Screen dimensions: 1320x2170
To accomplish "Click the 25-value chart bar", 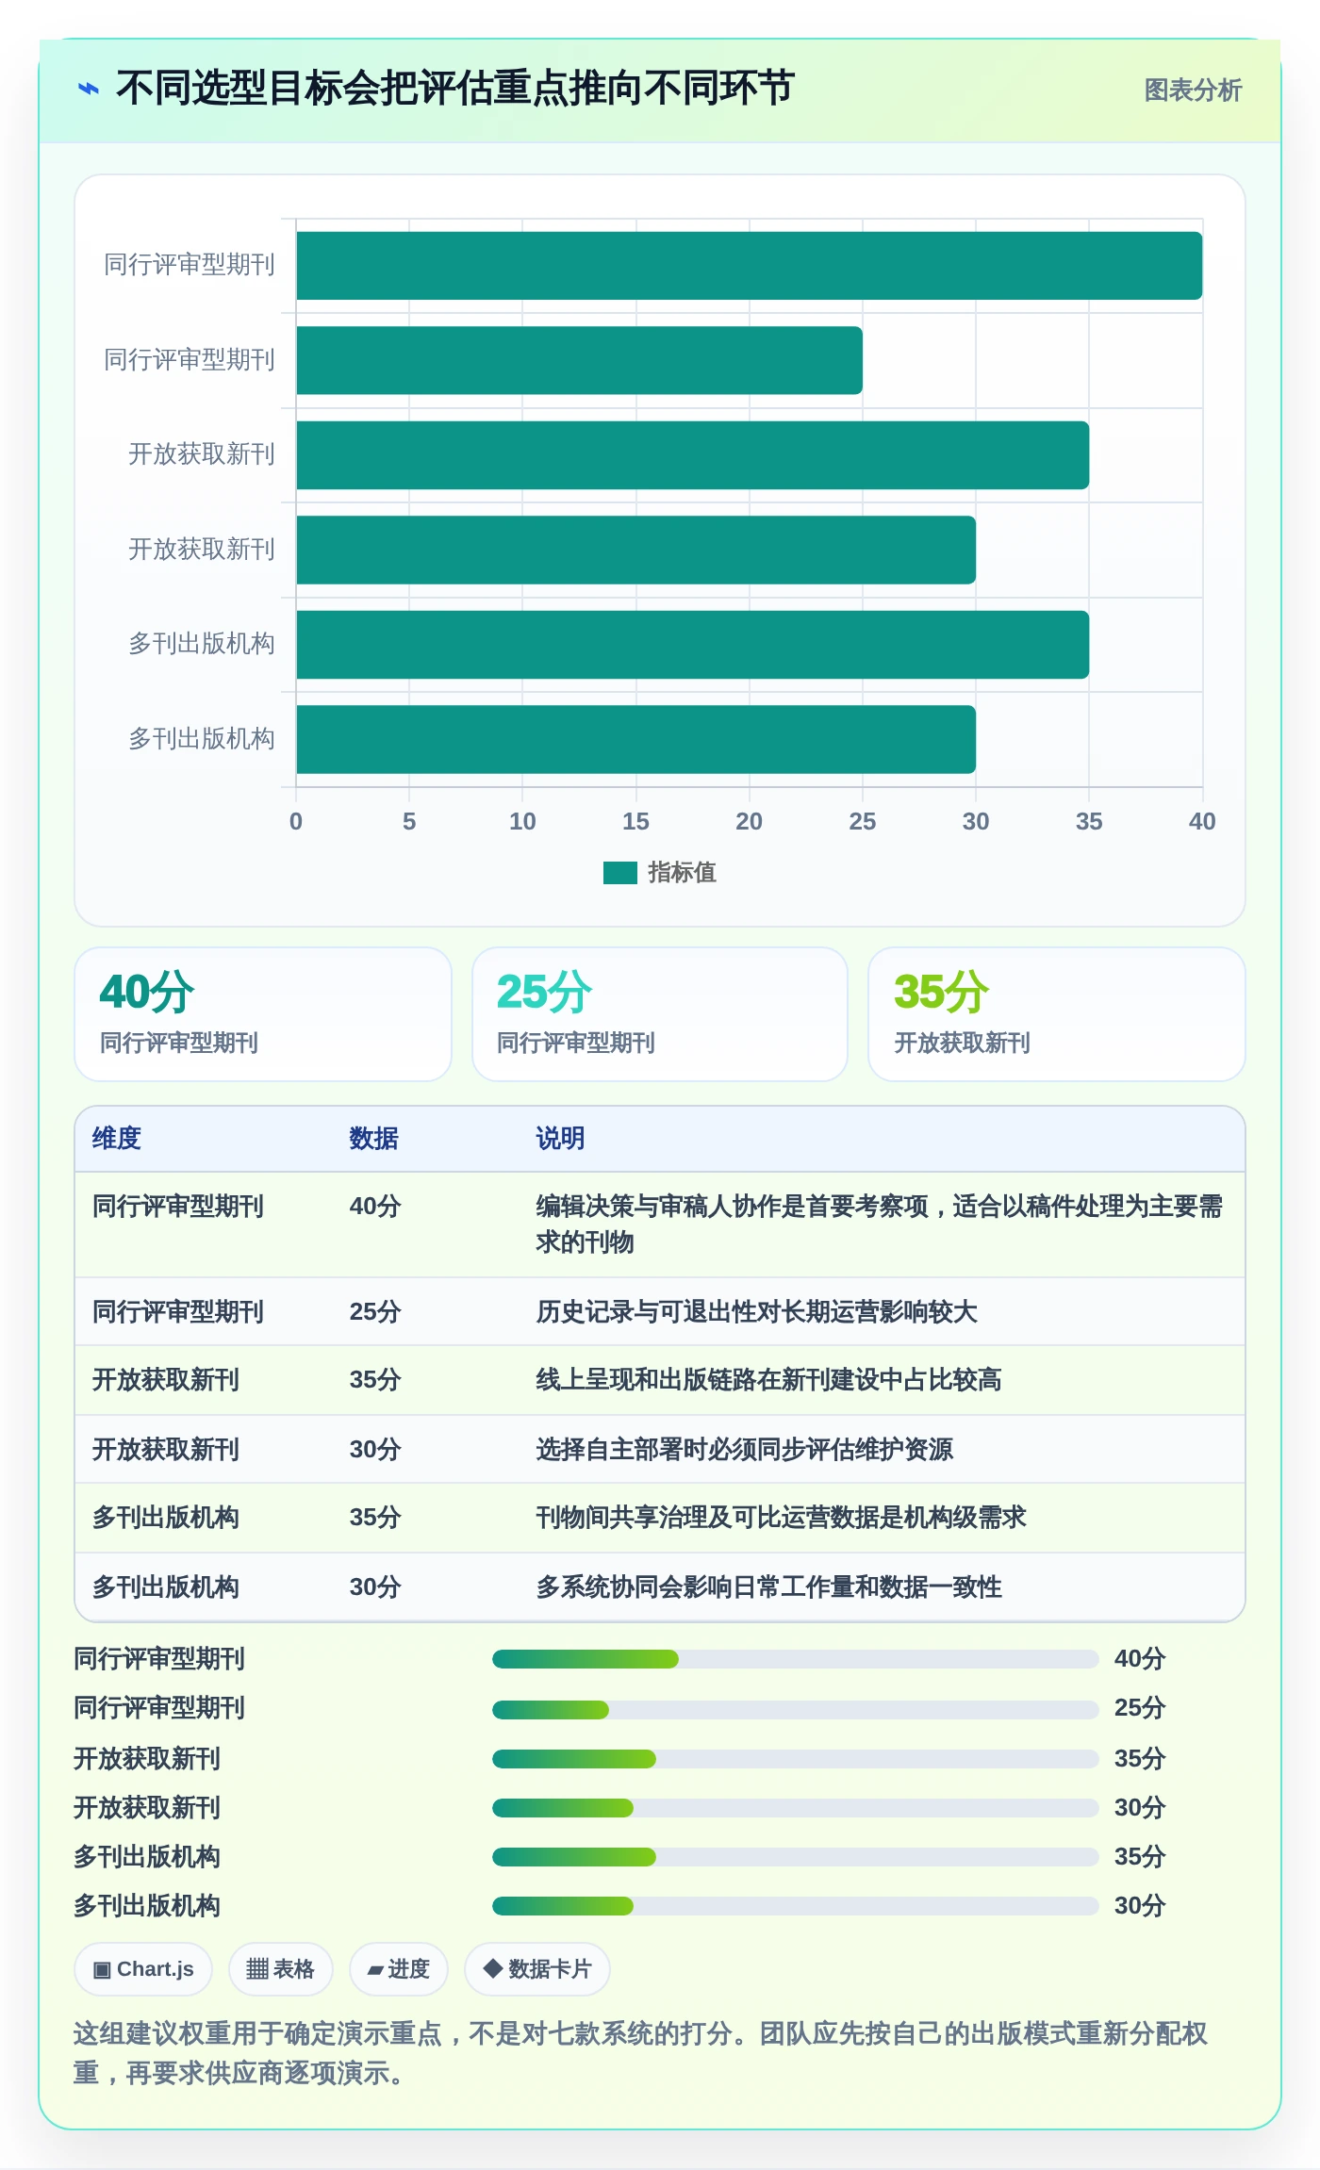I will point(579,360).
